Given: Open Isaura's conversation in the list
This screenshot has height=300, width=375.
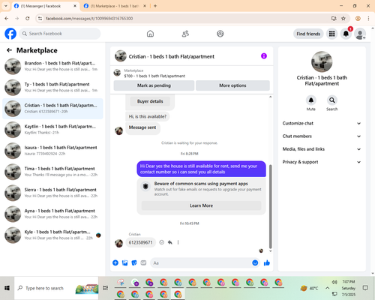Looking at the screenshot, I should click(x=52, y=151).
